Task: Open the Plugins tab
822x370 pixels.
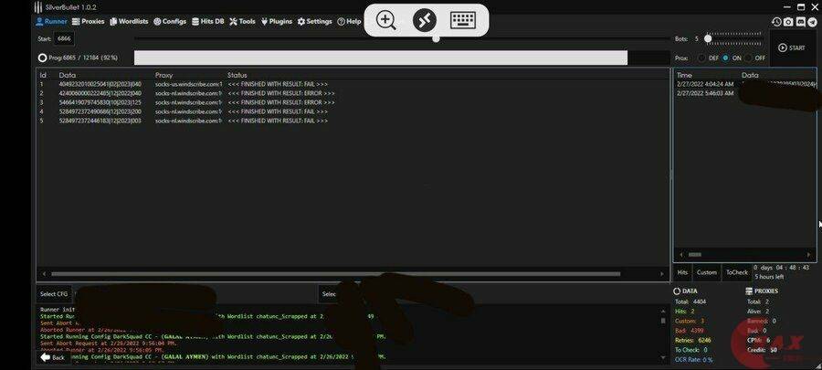Action: tap(276, 22)
